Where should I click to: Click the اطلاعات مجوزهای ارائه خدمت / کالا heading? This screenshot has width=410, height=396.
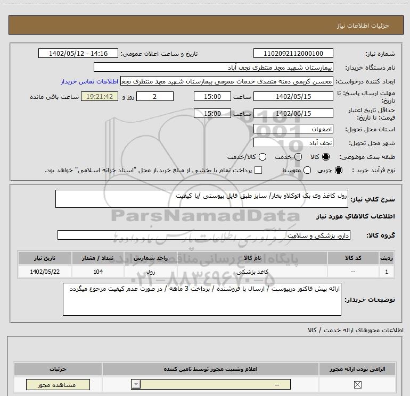(355, 330)
